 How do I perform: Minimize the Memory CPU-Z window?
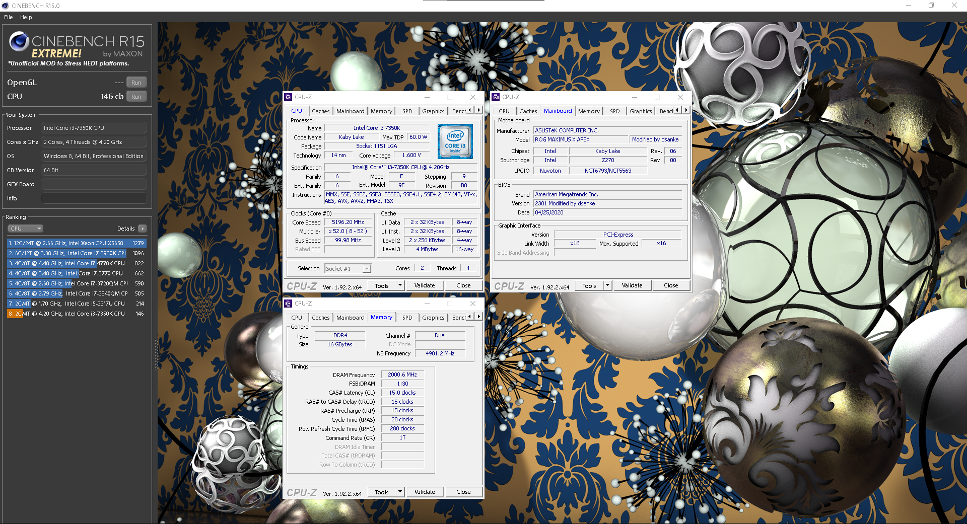coord(427,304)
